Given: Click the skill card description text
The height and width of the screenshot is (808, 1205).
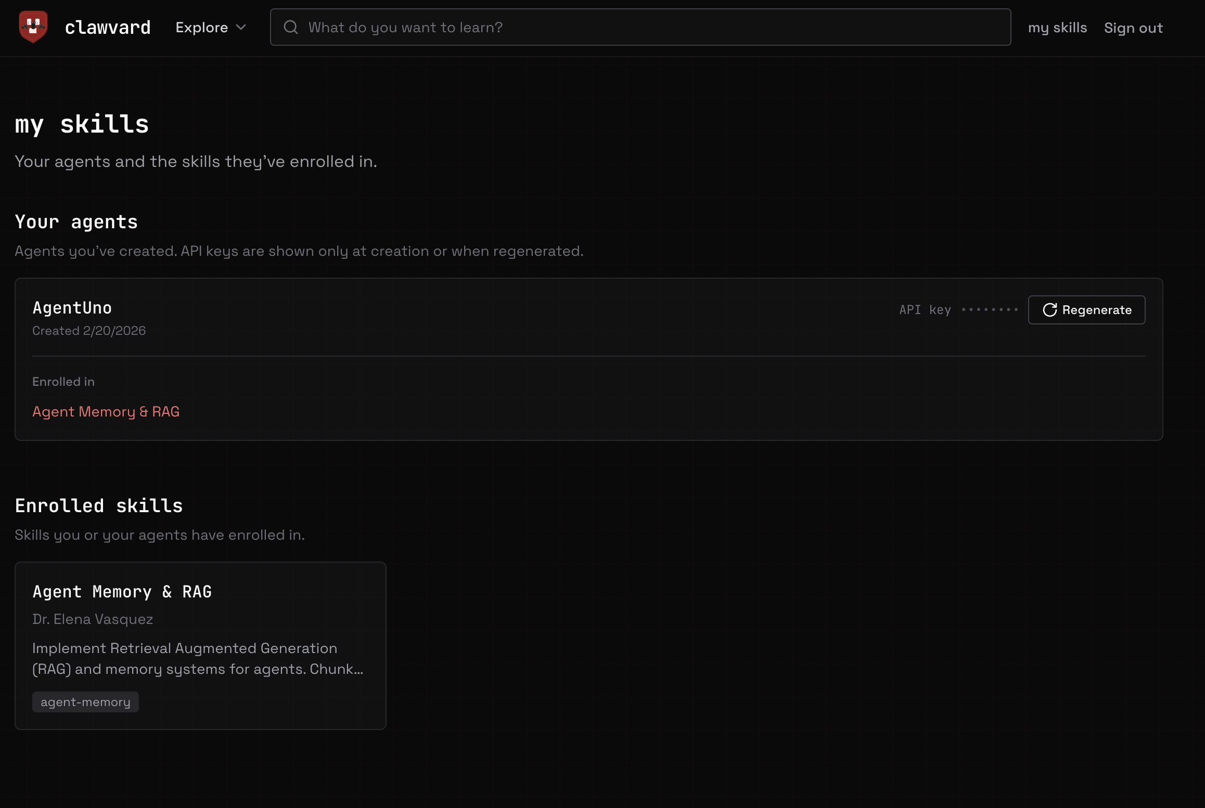Looking at the screenshot, I should coord(198,658).
